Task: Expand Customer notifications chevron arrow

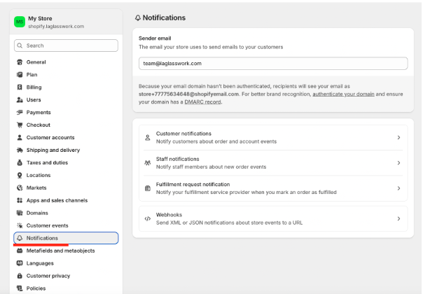Action: [x=398, y=137]
